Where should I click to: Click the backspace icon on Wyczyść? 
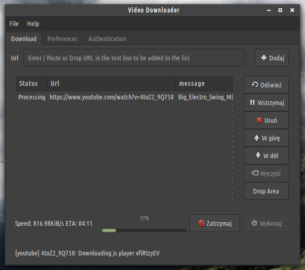pos(255,173)
